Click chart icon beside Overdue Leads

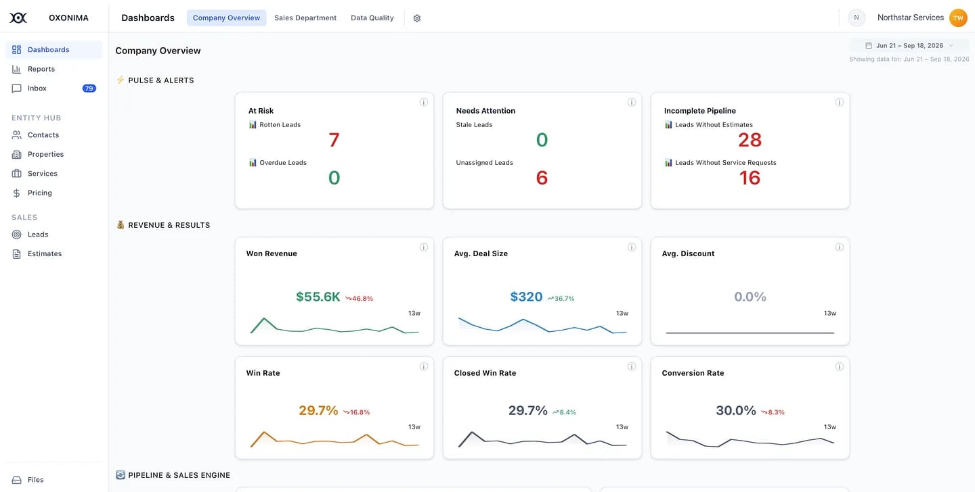[x=253, y=163]
